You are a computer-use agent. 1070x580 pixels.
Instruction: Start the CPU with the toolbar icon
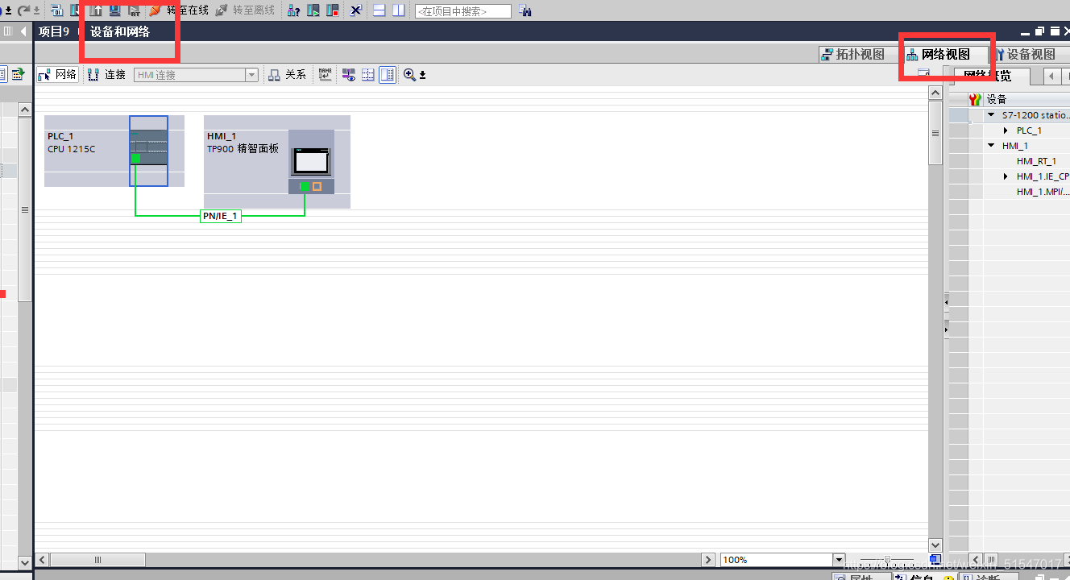(313, 10)
